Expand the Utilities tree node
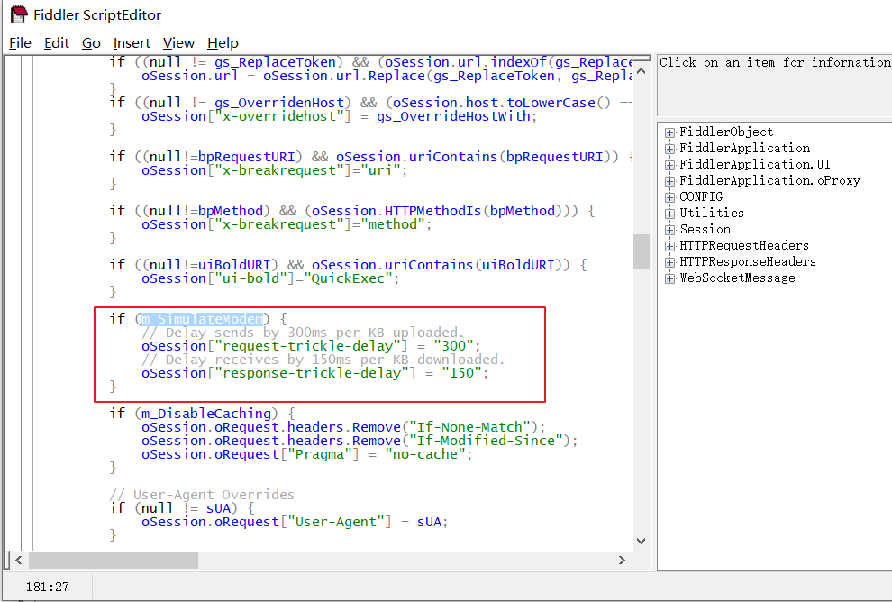This screenshot has height=602, width=892. [x=669, y=214]
